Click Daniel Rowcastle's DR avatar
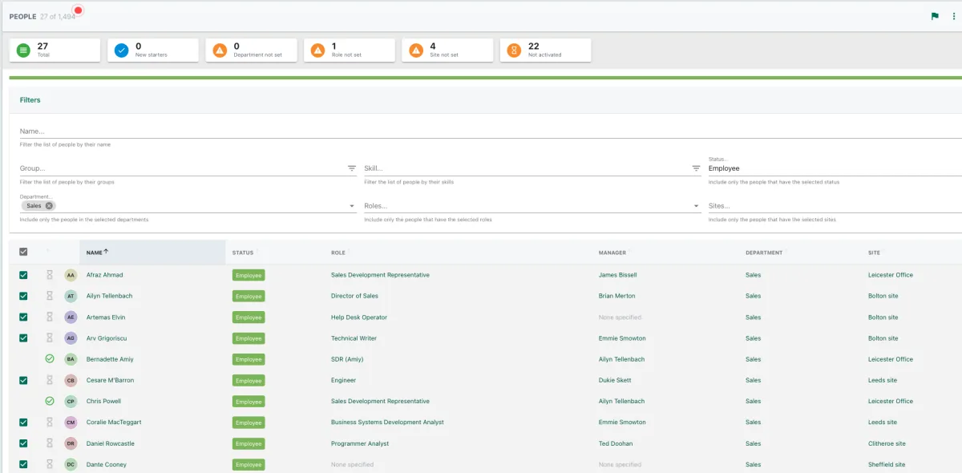Image resolution: width=962 pixels, height=473 pixels. click(x=71, y=443)
